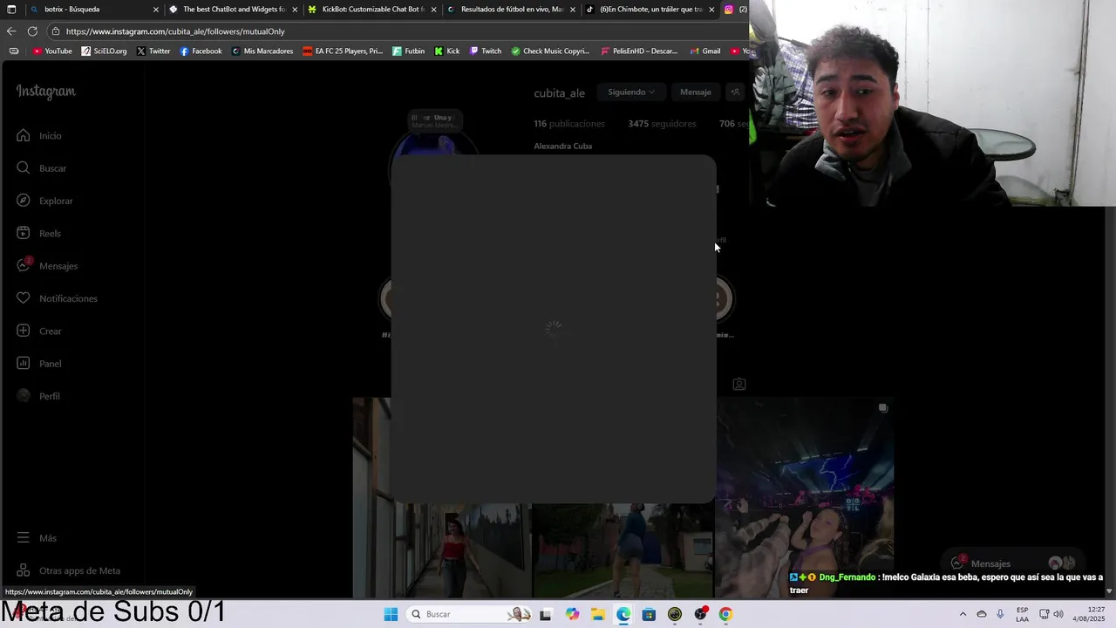The height and width of the screenshot is (628, 1116).
Task: Close the KickBot tab
Action: (433, 10)
